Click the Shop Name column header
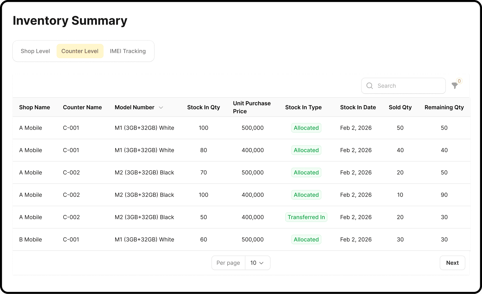This screenshot has height=294, width=482. (35, 107)
